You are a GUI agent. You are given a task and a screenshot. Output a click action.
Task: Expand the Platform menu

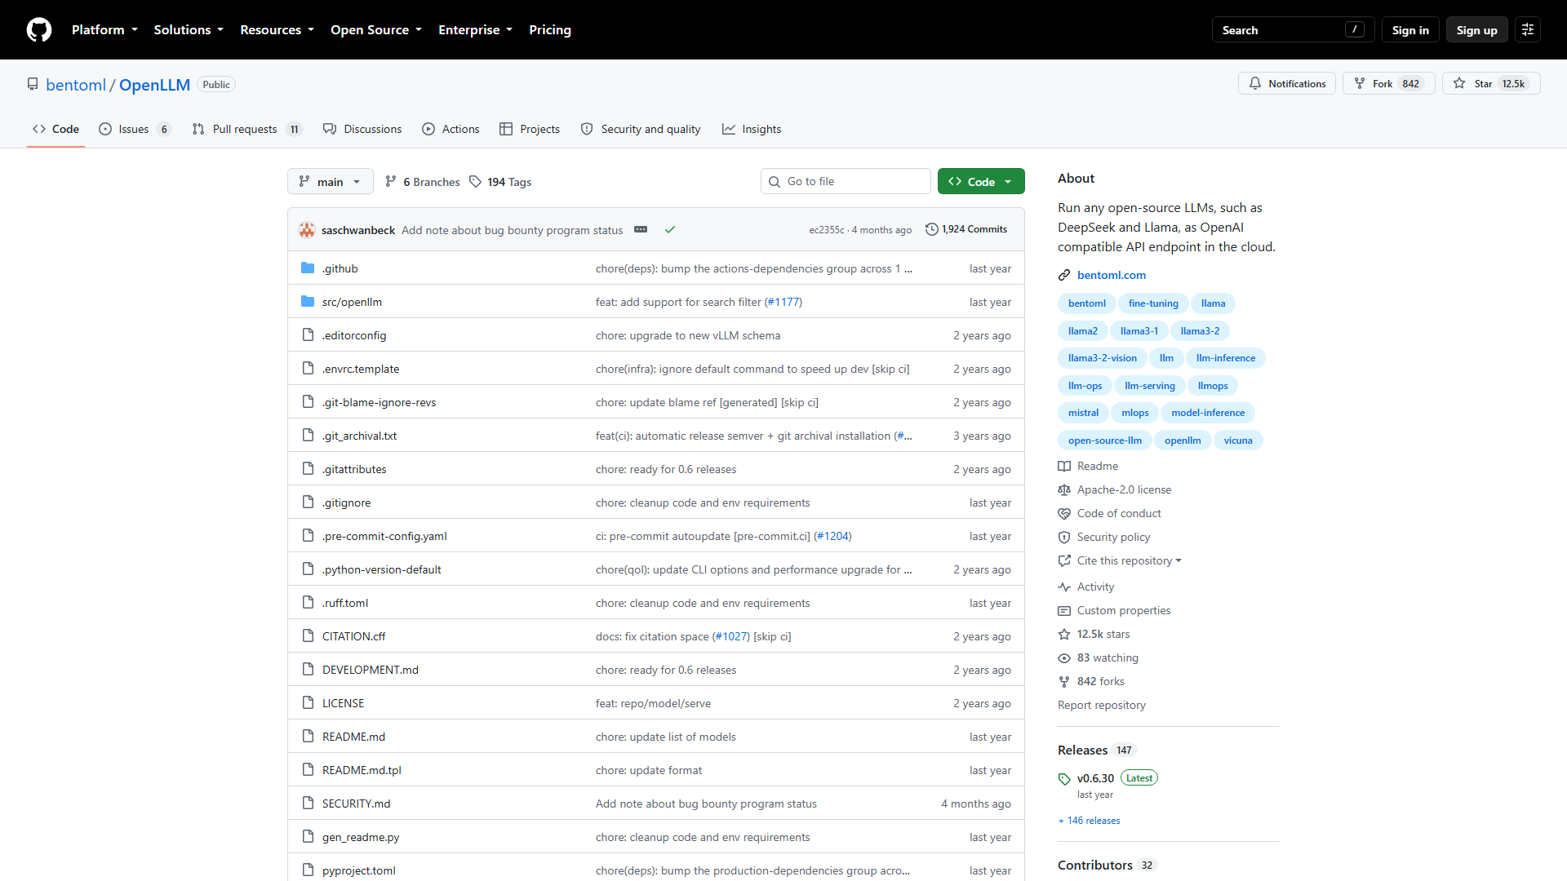pos(104,30)
